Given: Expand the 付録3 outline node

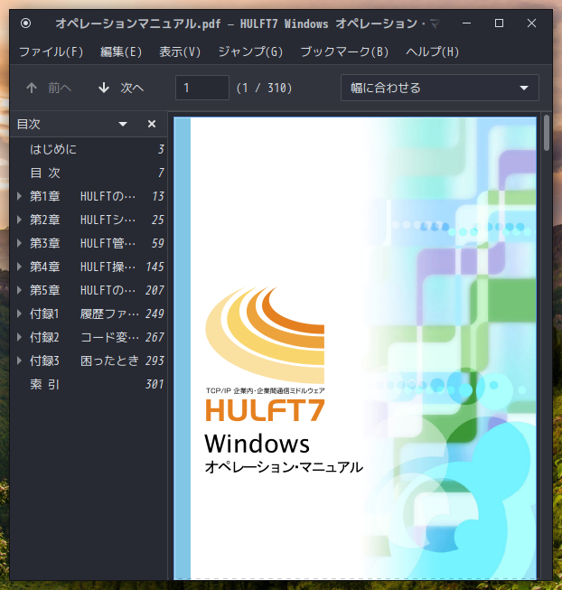Looking at the screenshot, I should (x=19, y=361).
